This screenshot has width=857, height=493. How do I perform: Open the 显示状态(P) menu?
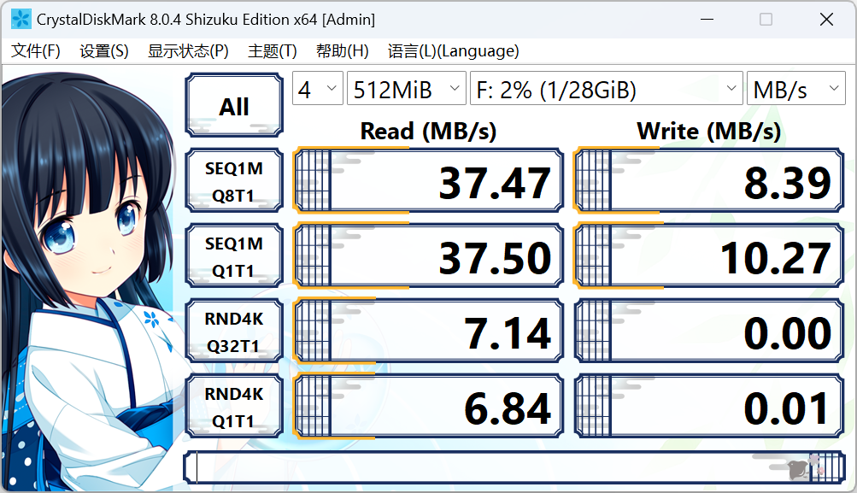coord(188,50)
